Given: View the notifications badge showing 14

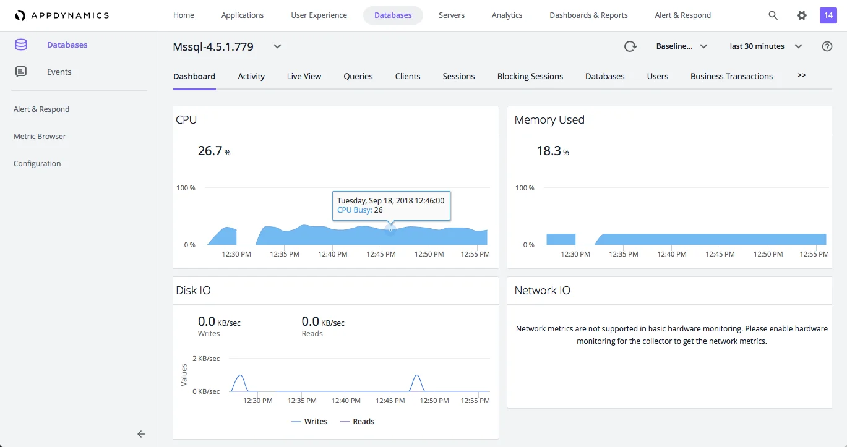Looking at the screenshot, I should 828,15.
